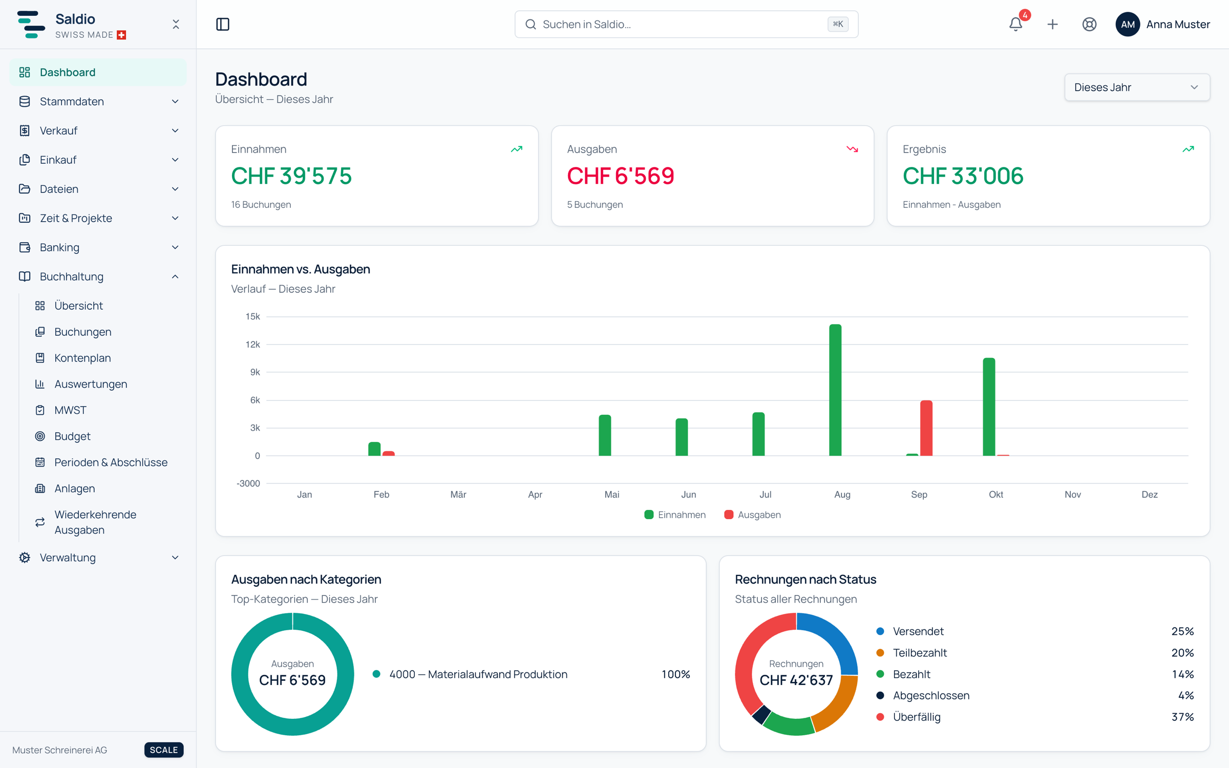The width and height of the screenshot is (1229, 768).
Task: Open the Dieses Jahr period dropdown
Action: pos(1137,87)
